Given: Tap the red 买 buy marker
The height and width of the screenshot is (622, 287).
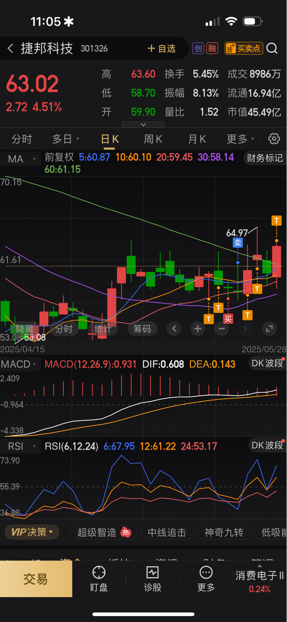Looking at the screenshot, I should click(x=228, y=319).
